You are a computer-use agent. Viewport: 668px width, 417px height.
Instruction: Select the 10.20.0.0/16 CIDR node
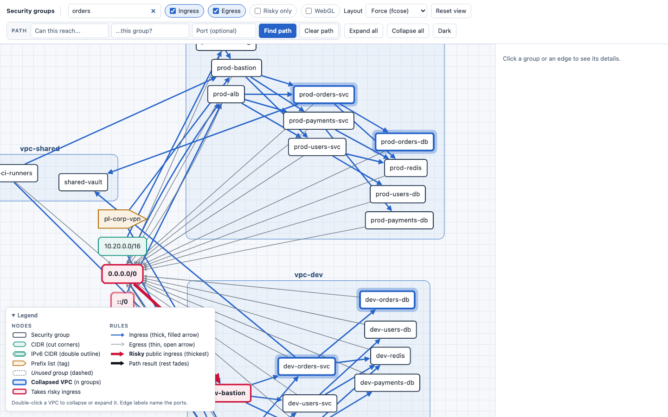pyautogui.click(x=122, y=246)
